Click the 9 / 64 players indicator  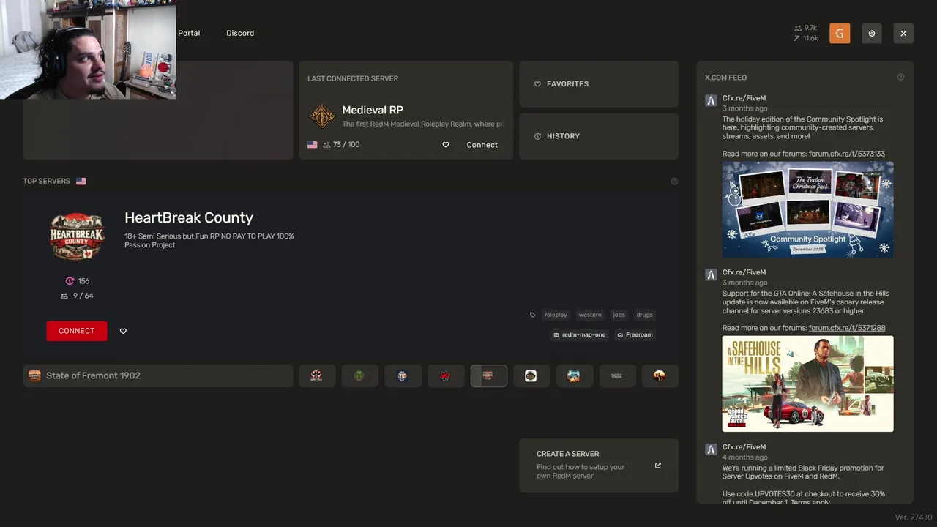point(77,296)
